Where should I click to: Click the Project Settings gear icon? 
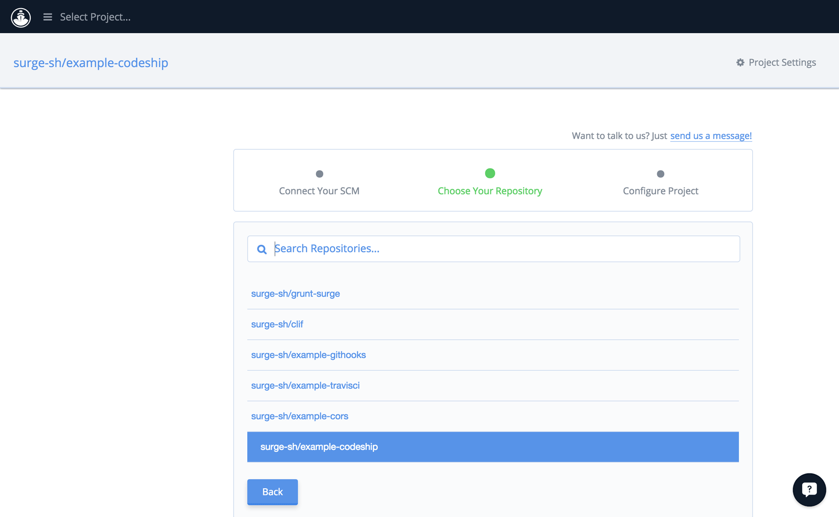point(740,62)
